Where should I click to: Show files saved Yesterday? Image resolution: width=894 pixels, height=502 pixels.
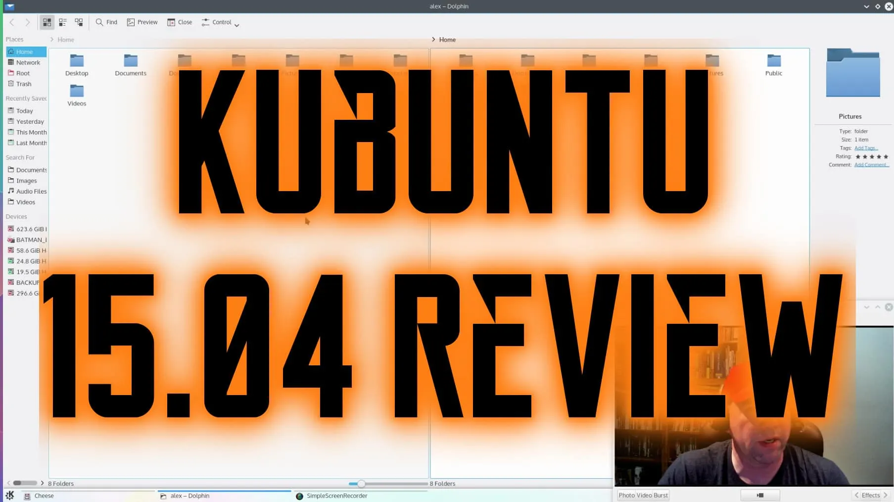point(26,122)
